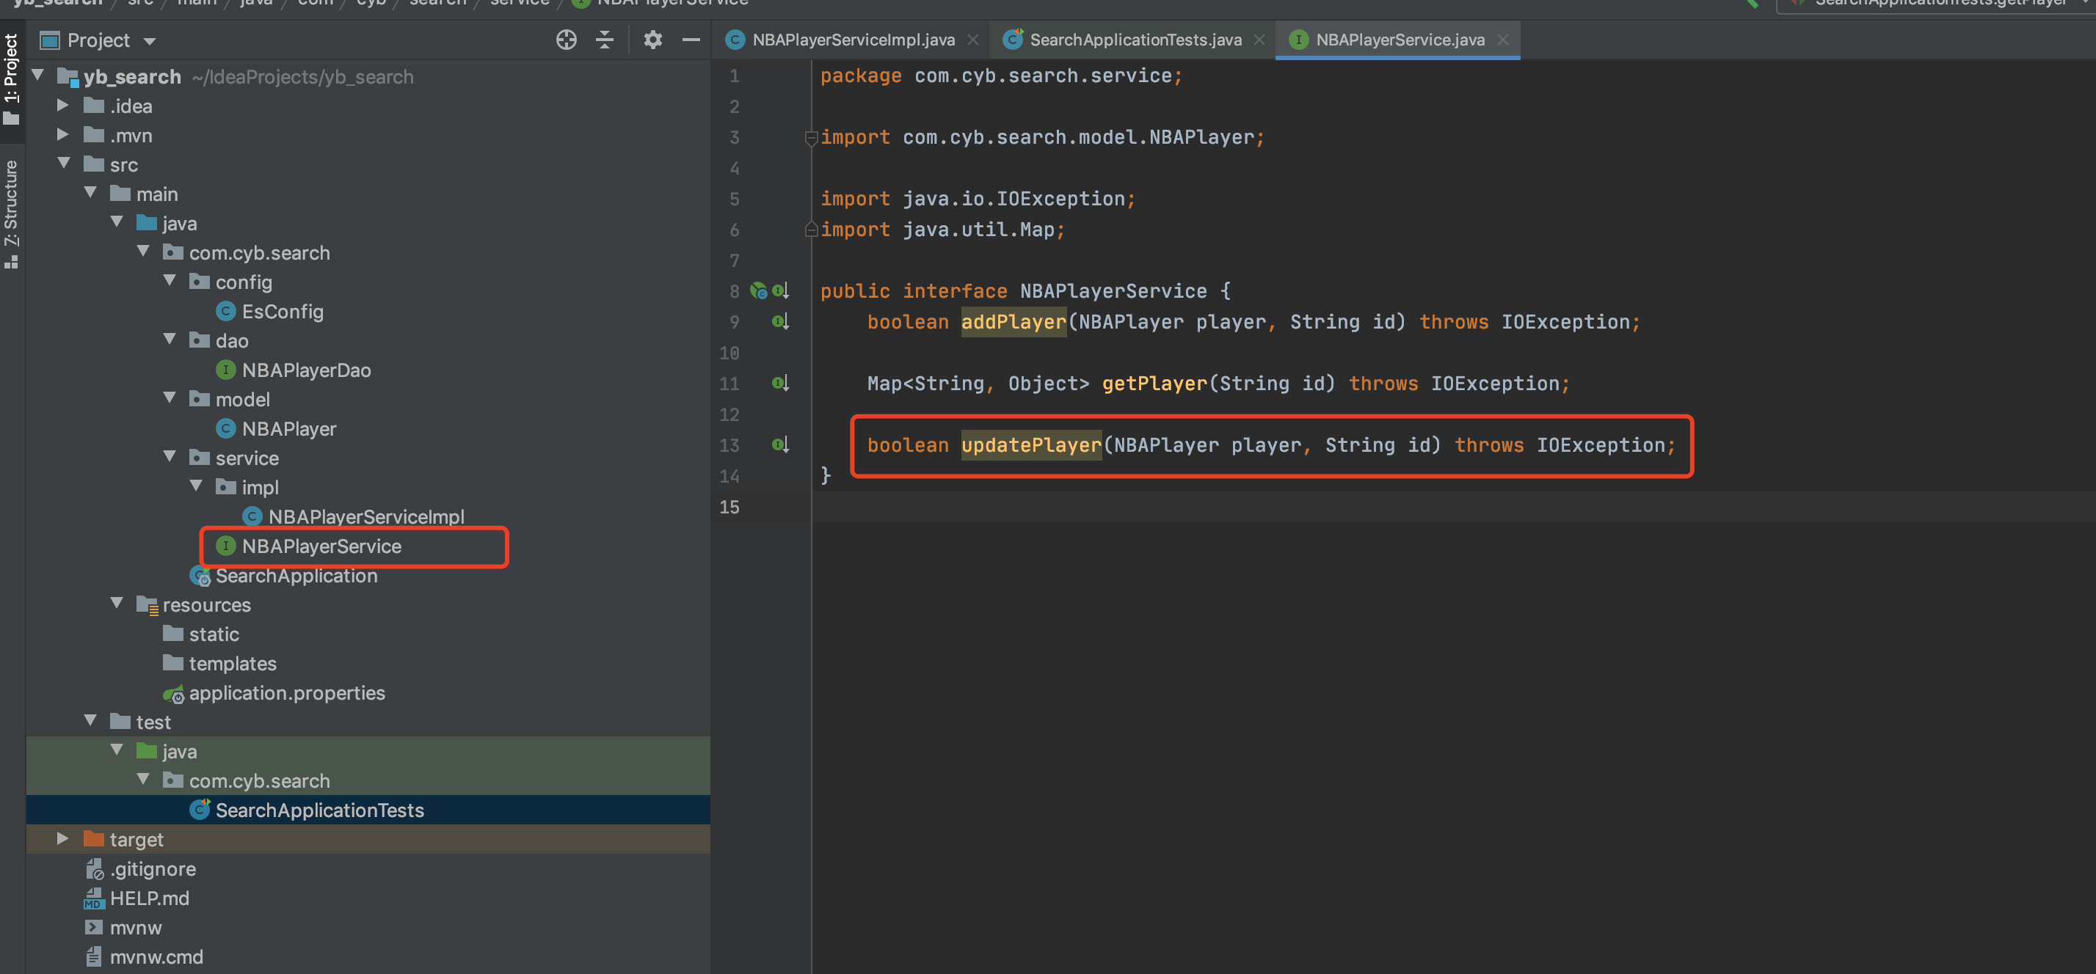Collapse the src folder
2096x974 pixels.
coord(65,164)
